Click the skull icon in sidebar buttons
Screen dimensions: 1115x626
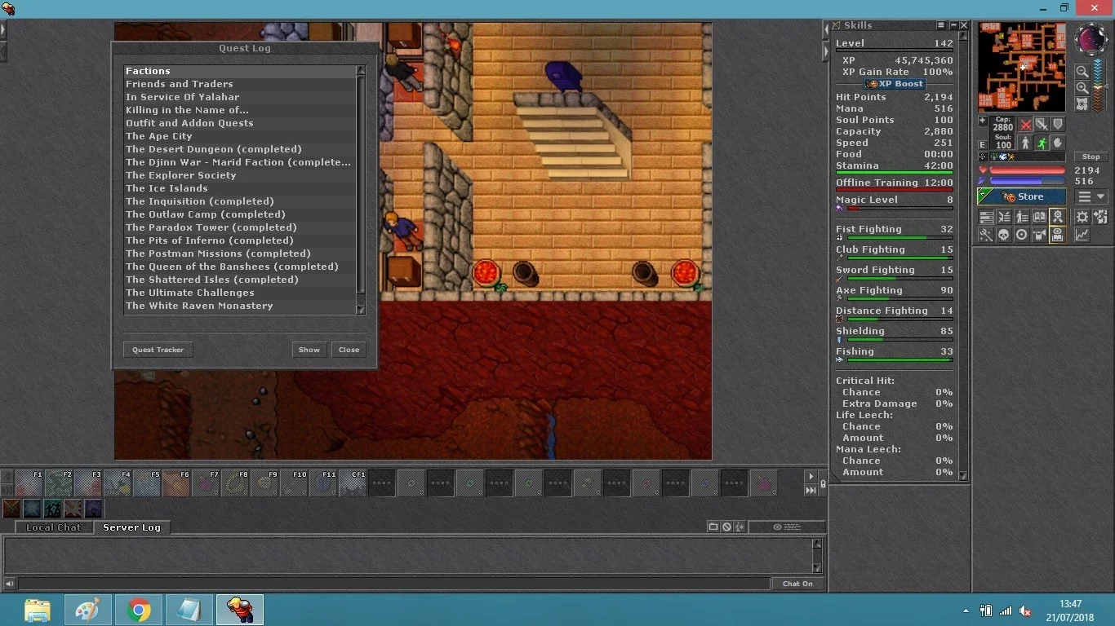tap(1004, 236)
